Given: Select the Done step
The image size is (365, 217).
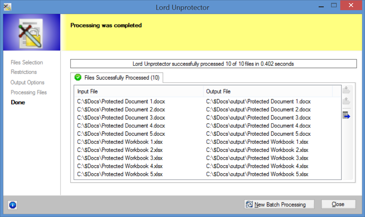Looking at the screenshot, I should coord(18,102).
